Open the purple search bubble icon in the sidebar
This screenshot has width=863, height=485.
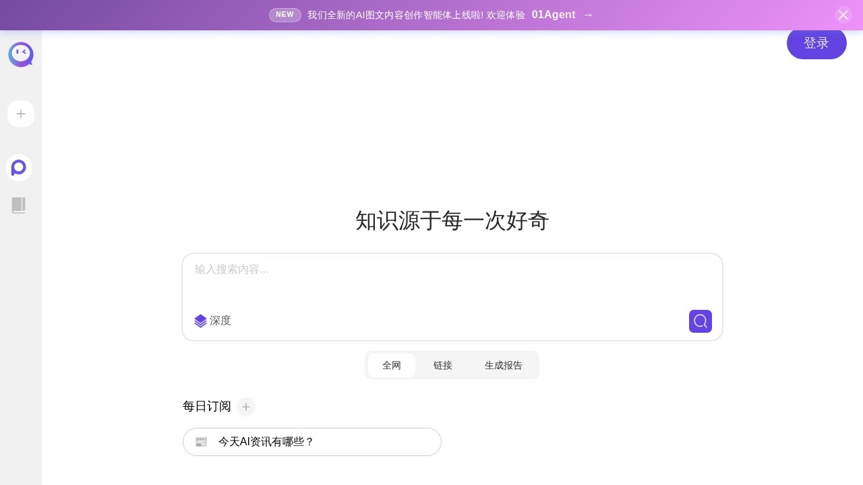click(19, 168)
